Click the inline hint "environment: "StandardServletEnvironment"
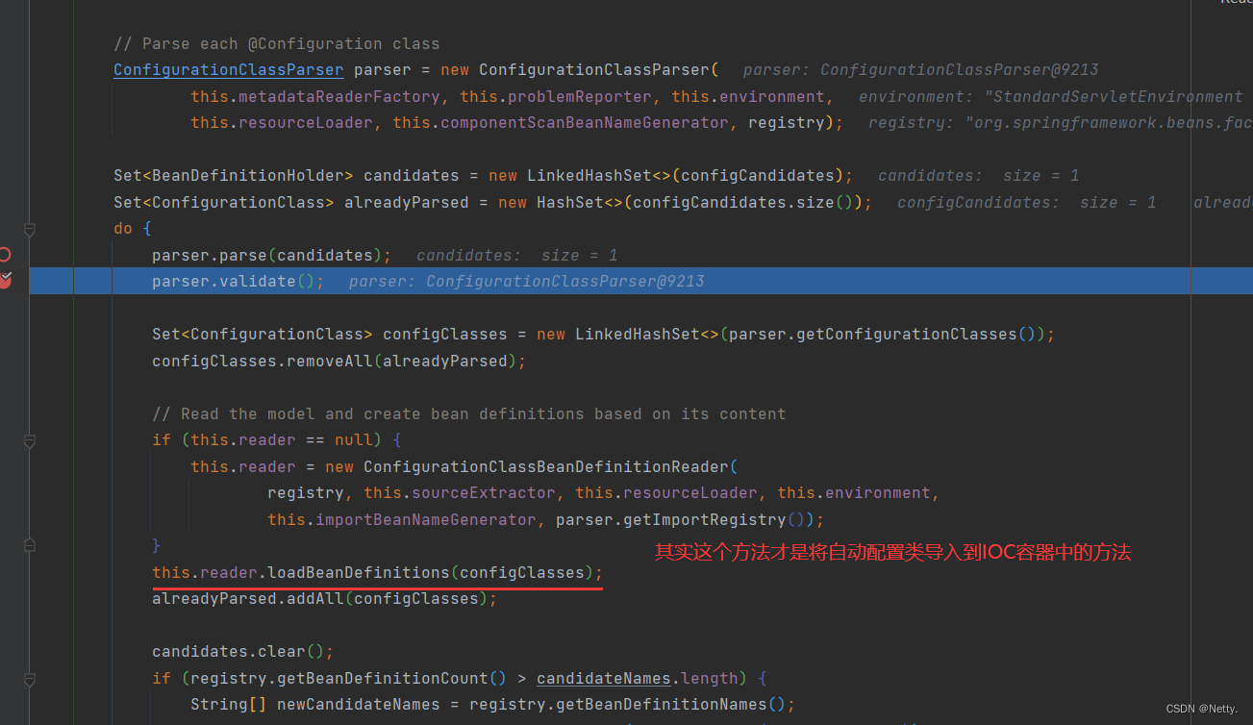The width and height of the screenshot is (1253, 725). [x=1050, y=96]
